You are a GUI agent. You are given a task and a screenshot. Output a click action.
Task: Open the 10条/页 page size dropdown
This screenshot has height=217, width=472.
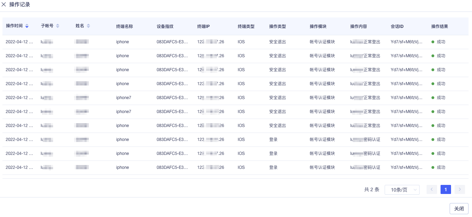402,190
